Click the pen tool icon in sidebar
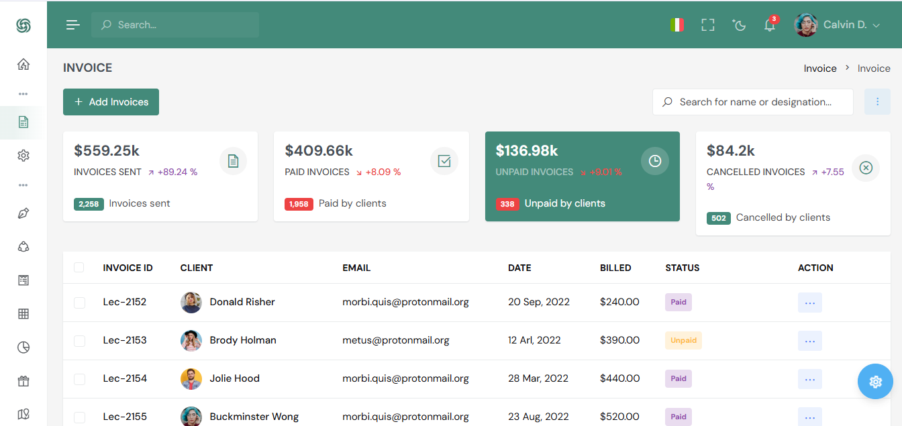Image resolution: width=902 pixels, height=426 pixels. coord(23,213)
